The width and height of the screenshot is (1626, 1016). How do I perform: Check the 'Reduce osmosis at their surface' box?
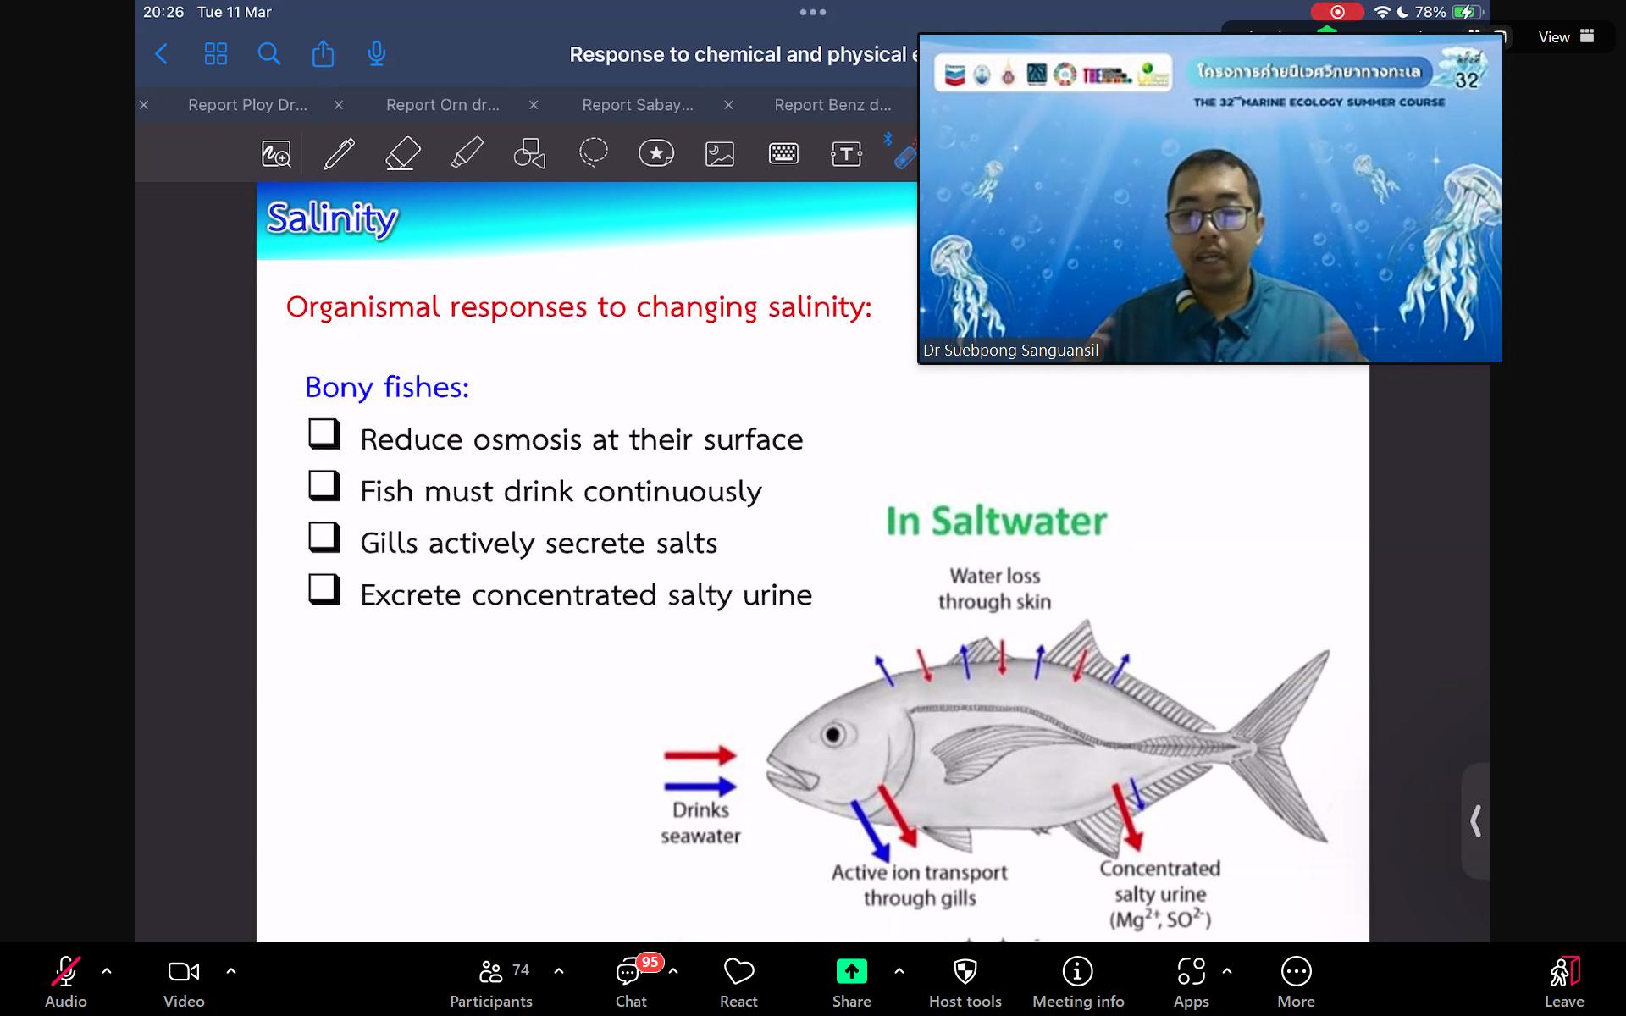pos(324,434)
